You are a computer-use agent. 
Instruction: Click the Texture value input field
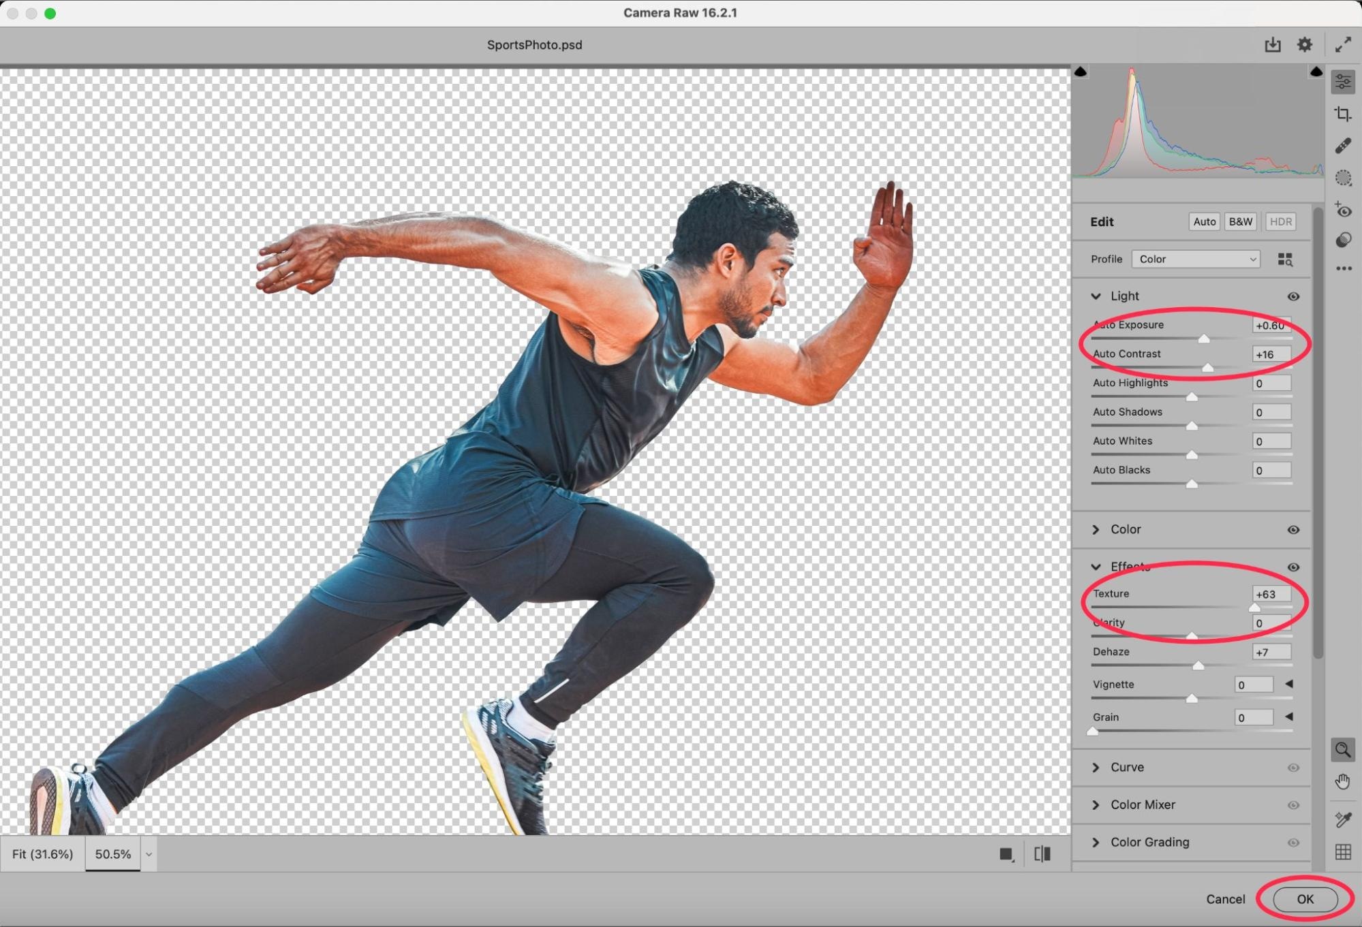tap(1271, 595)
